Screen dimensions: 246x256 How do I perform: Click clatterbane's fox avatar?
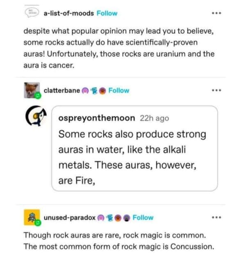pyautogui.click(x=32, y=90)
